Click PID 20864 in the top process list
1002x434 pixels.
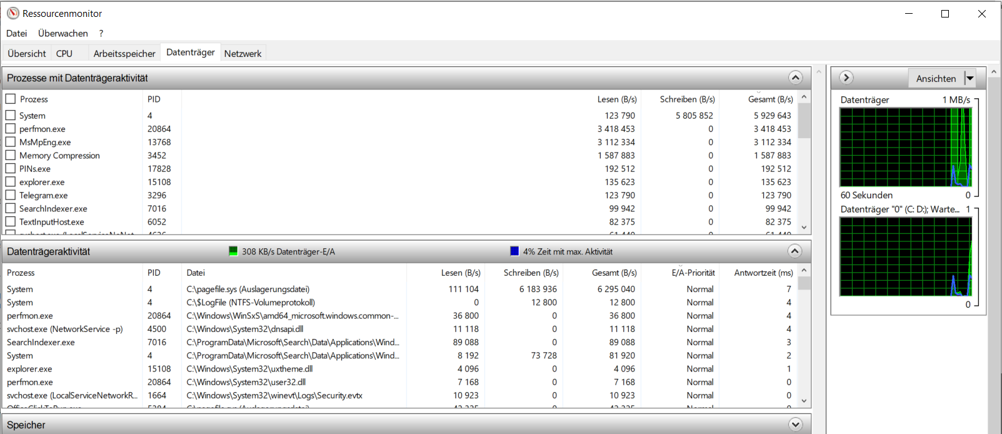[x=159, y=129]
